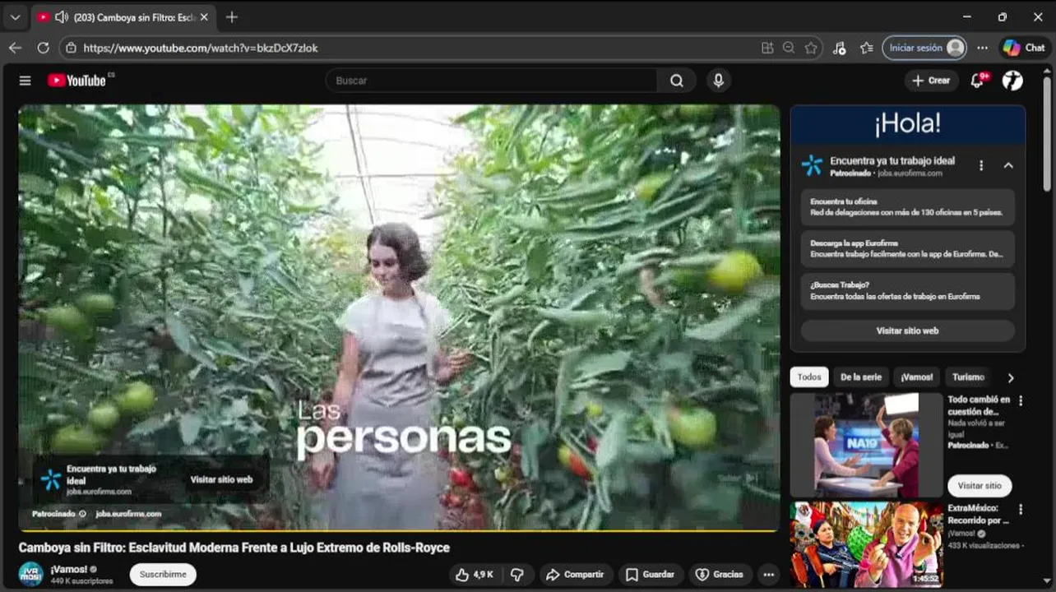Open the ¡Vamos! channel name link
1056x592 pixels.
click(x=68, y=569)
